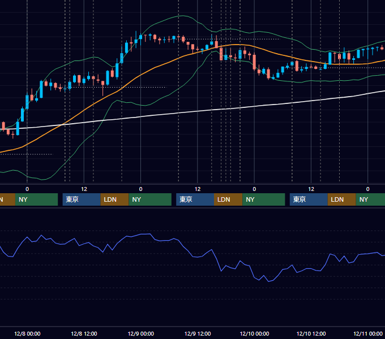Select the LDN session block on 12/8
This screenshot has width=385, height=339.
pos(115,199)
